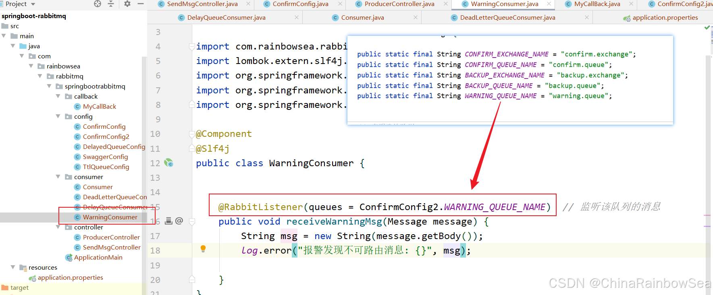The image size is (713, 295).
Task: Fold the receiveWarningMsg method at line 16
Action: tap(192, 221)
